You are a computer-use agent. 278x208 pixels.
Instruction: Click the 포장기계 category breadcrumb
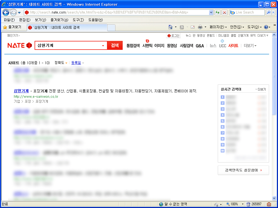click(42, 101)
